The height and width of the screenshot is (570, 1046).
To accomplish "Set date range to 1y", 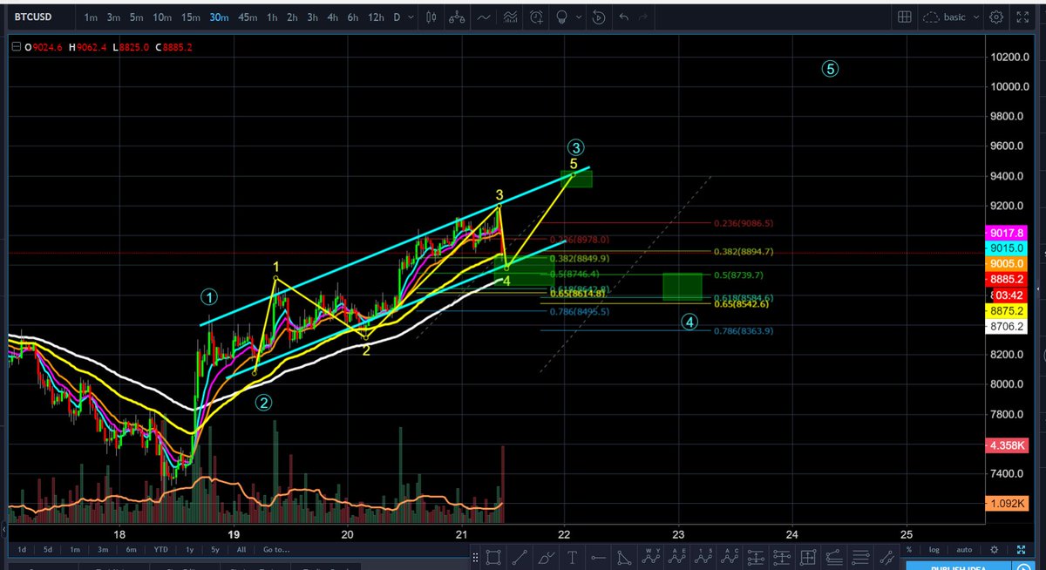I will [189, 550].
